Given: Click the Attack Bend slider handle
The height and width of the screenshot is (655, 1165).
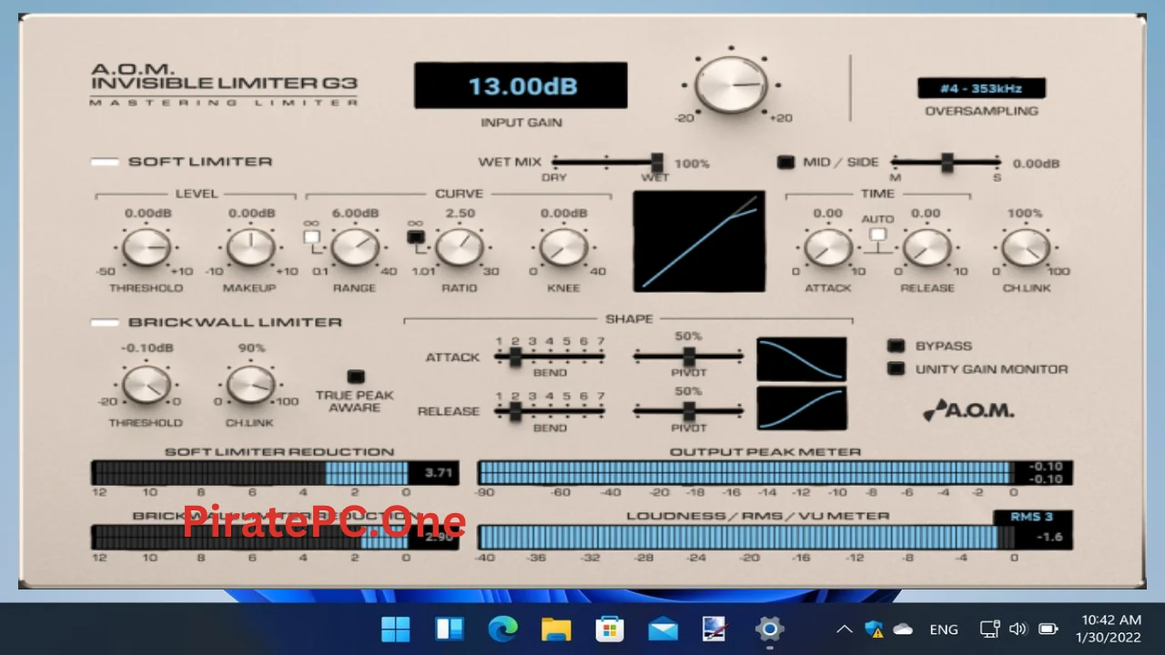Looking at the screenshot, I should pos(515,357).
